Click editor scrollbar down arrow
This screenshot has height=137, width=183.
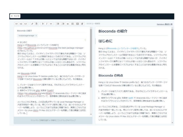(91, 114)
